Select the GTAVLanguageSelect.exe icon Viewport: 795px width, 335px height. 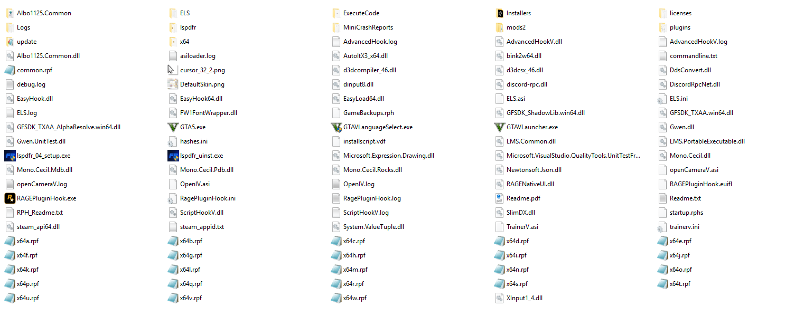[x=336, y=127]
